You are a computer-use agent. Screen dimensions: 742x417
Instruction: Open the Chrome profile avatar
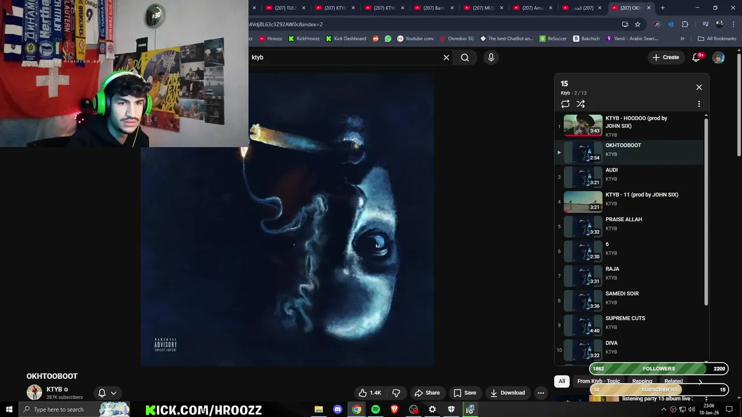pos(719,24)
